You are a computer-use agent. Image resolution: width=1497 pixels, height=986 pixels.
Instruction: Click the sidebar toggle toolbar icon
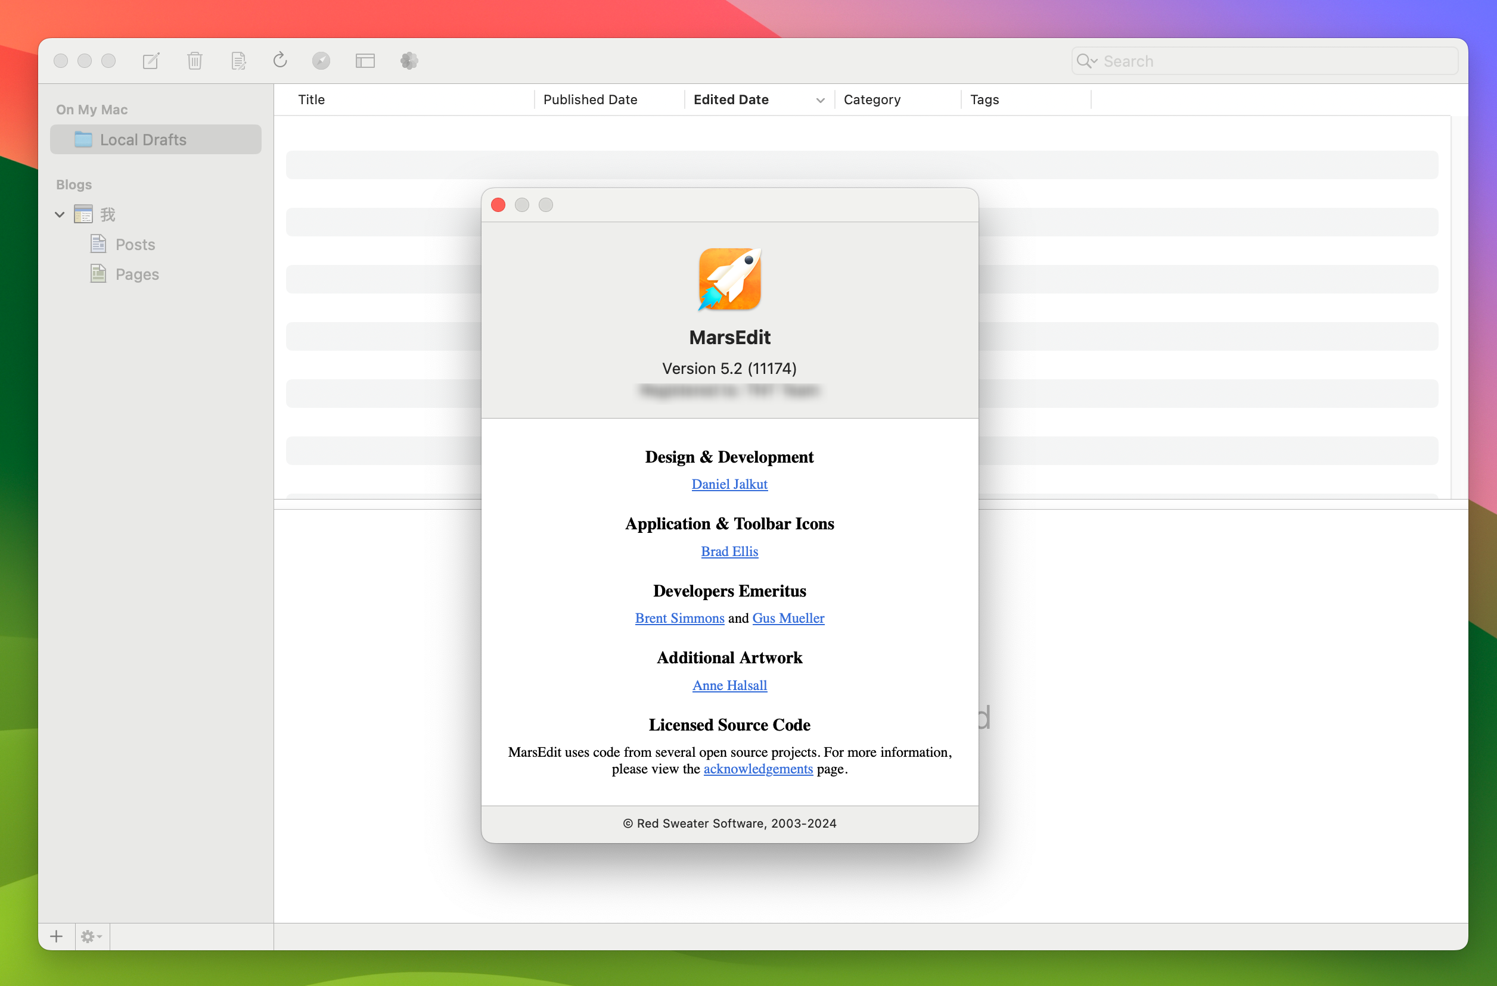click(365, 61)
